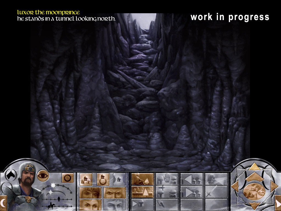Click the large star on the arc
The width and height of the screenshot is (281, 211).
[x=53, y=185]
